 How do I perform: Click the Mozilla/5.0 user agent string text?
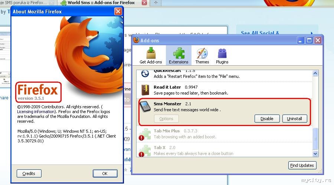click(x=67, y=136)
